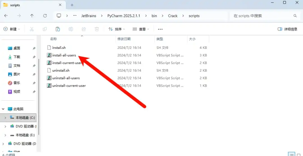The height and width of the screenshot is (156, 303).
Task: Click the Share icon in toolbar
Action: tap(84, 29)
